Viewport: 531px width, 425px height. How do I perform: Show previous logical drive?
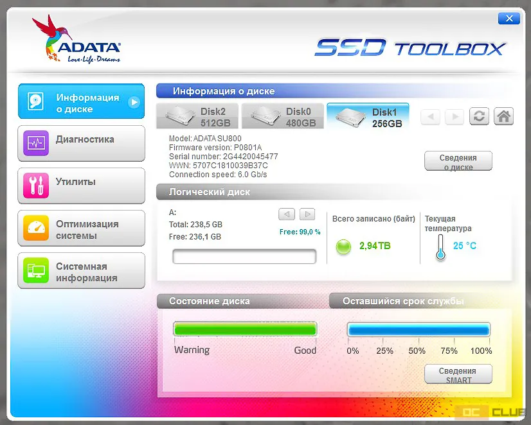287,214
